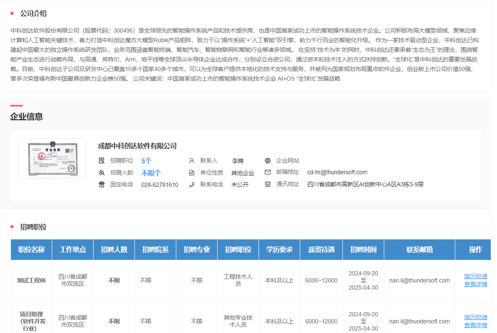
Task: Click the 招聘院系 column header
Action: tap(155, 249)
